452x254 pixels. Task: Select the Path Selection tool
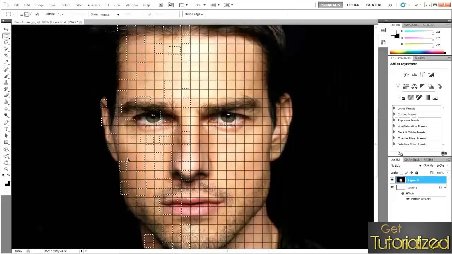point(6,135)
